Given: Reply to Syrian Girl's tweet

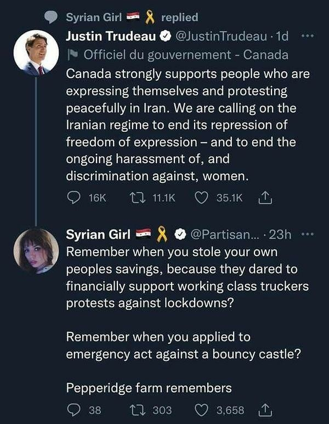Looking at the screenshot, I should (x=73, y=410).
